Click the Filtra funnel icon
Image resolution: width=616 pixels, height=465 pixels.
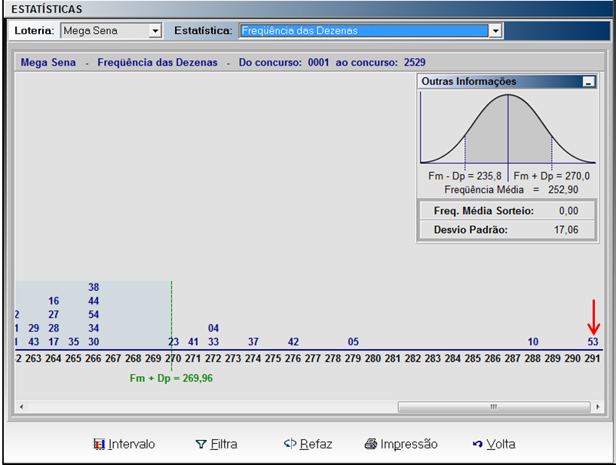(x=201, y=444)
